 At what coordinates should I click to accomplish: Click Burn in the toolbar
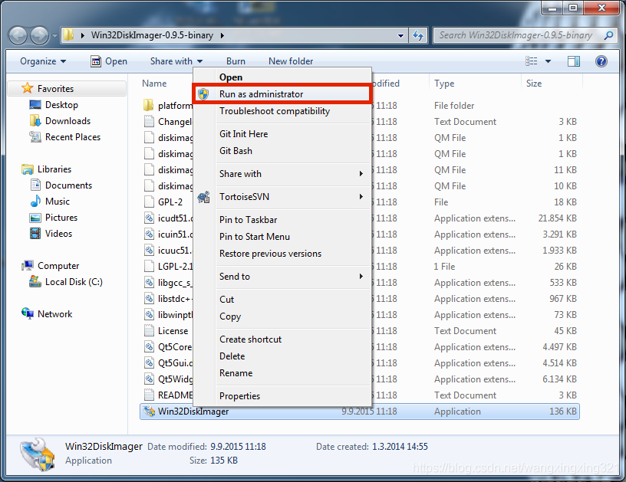[x=236, y=61]
